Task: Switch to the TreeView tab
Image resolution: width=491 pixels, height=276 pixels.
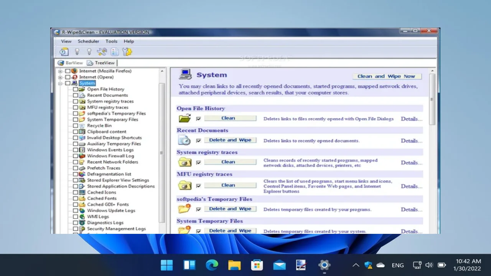Action: [101, 63]
